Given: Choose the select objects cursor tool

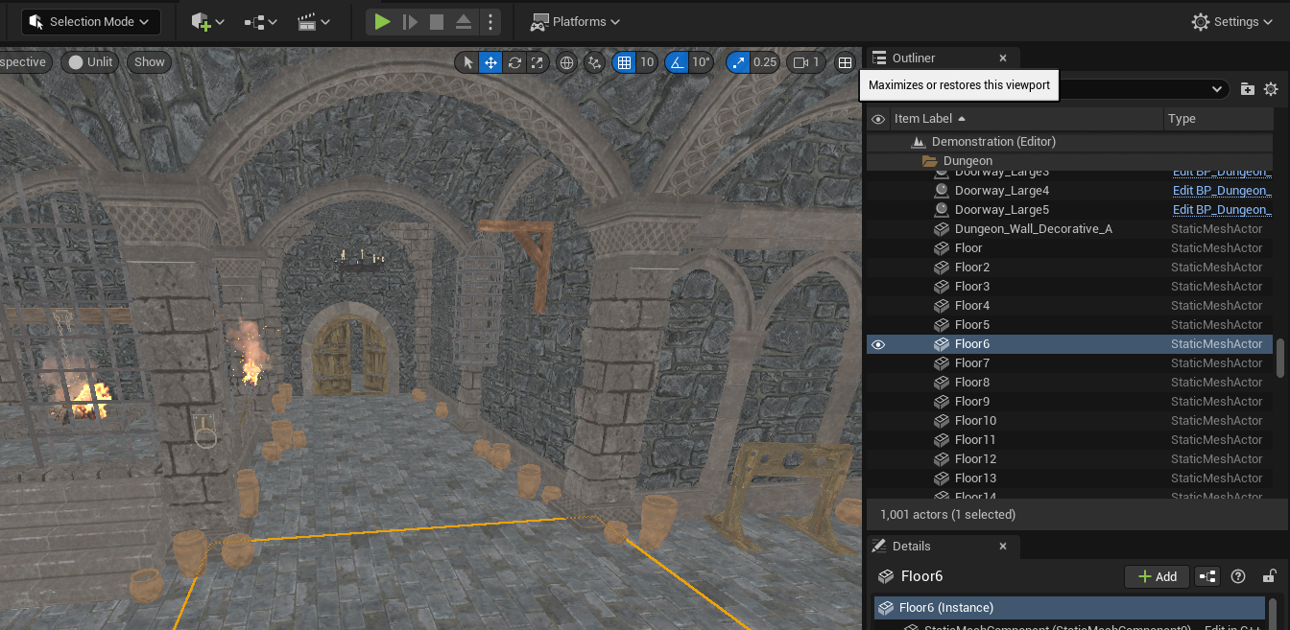Looking at the screenshot, I should (x=467, y=62).
